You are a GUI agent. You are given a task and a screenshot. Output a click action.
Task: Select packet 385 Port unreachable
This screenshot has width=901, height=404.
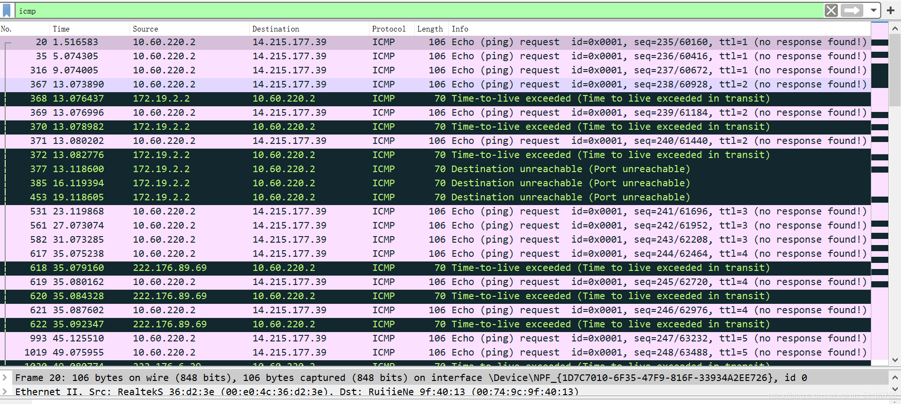pyautogui.click(x=435, y=183)
